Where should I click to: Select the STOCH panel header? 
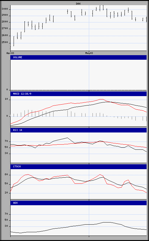[x=79, y=167]
